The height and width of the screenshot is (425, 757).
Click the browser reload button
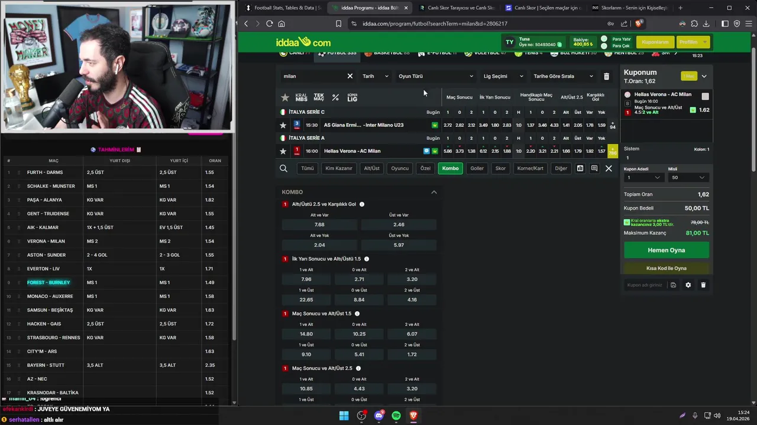pos(269,24)
